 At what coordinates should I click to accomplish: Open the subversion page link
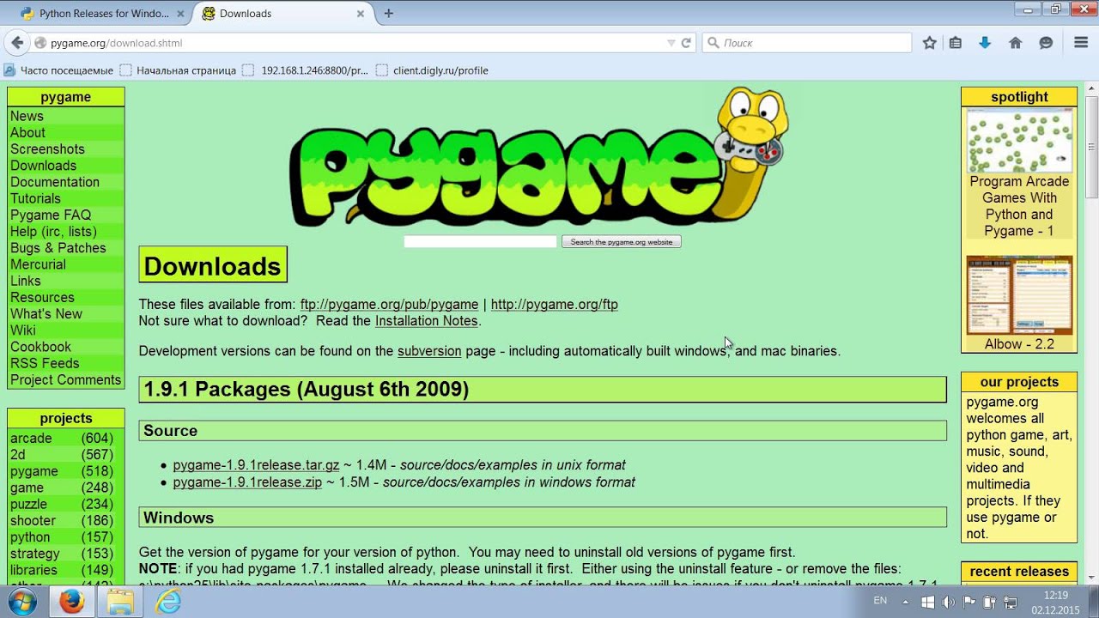429,351
